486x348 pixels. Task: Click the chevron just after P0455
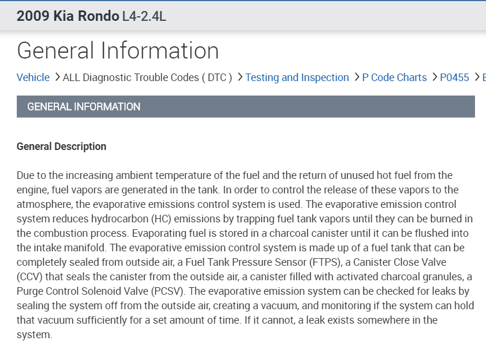476,78
